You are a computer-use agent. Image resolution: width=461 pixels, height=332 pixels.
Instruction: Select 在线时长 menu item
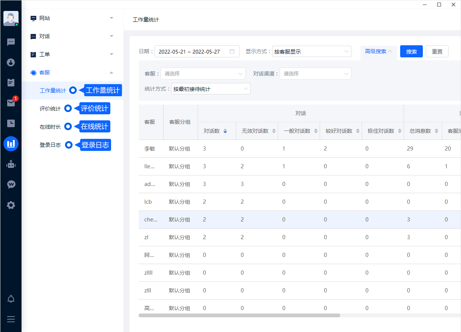click(x=50, y=127)
